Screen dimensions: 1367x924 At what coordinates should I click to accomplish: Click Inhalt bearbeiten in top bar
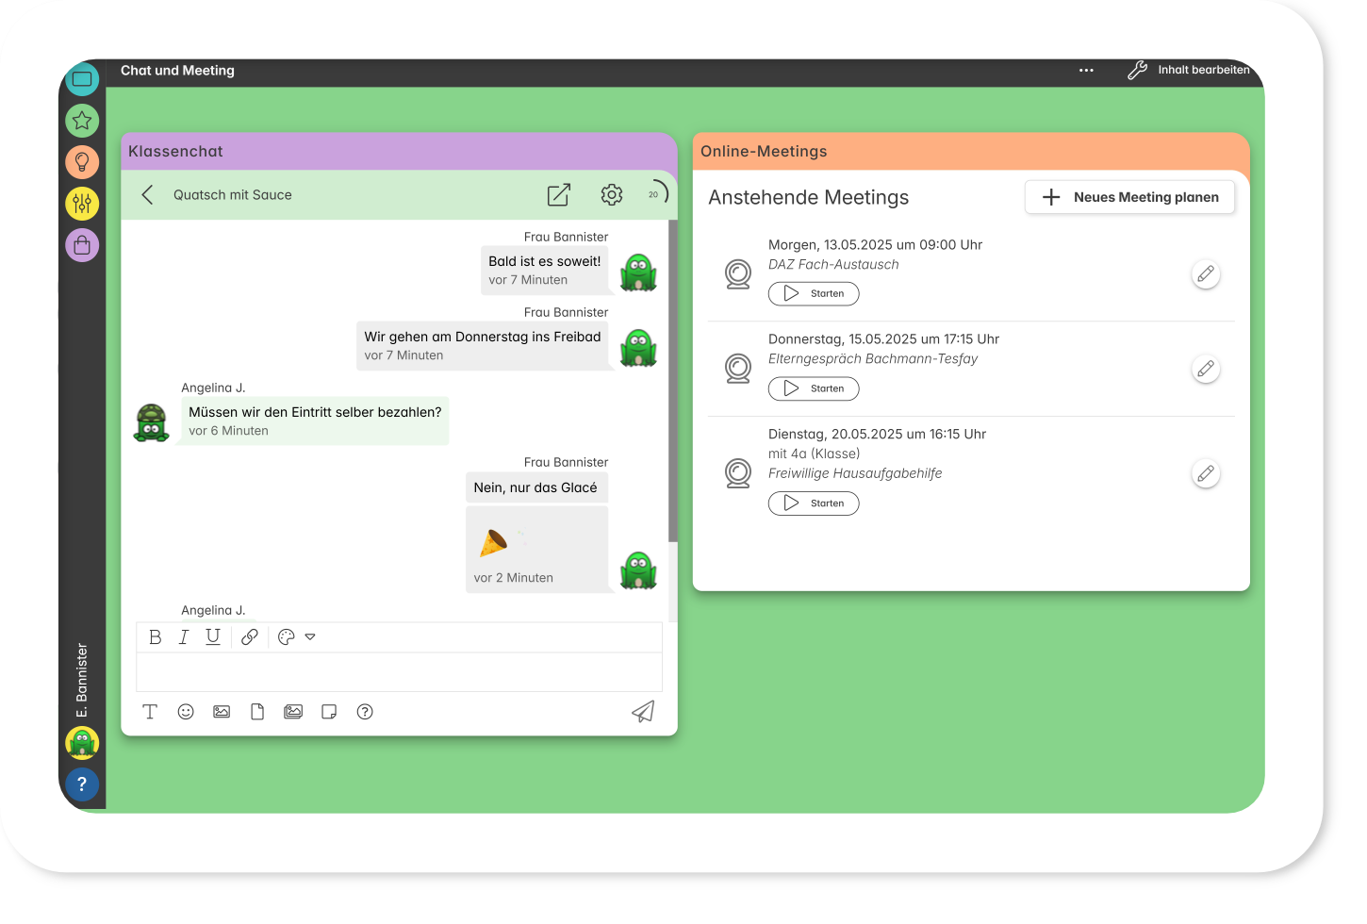click(x=1189, y=71)
